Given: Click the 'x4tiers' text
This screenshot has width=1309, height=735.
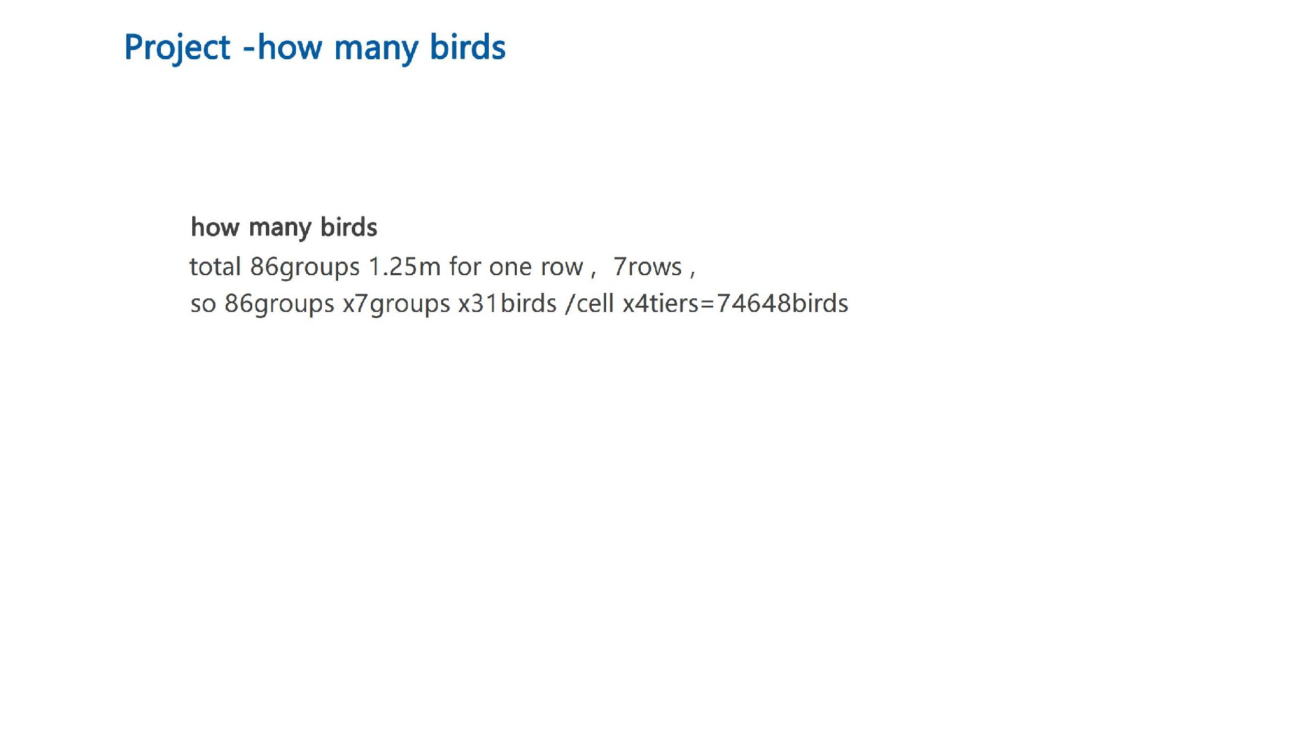Looking at the screenshot, I should (660, 304).
